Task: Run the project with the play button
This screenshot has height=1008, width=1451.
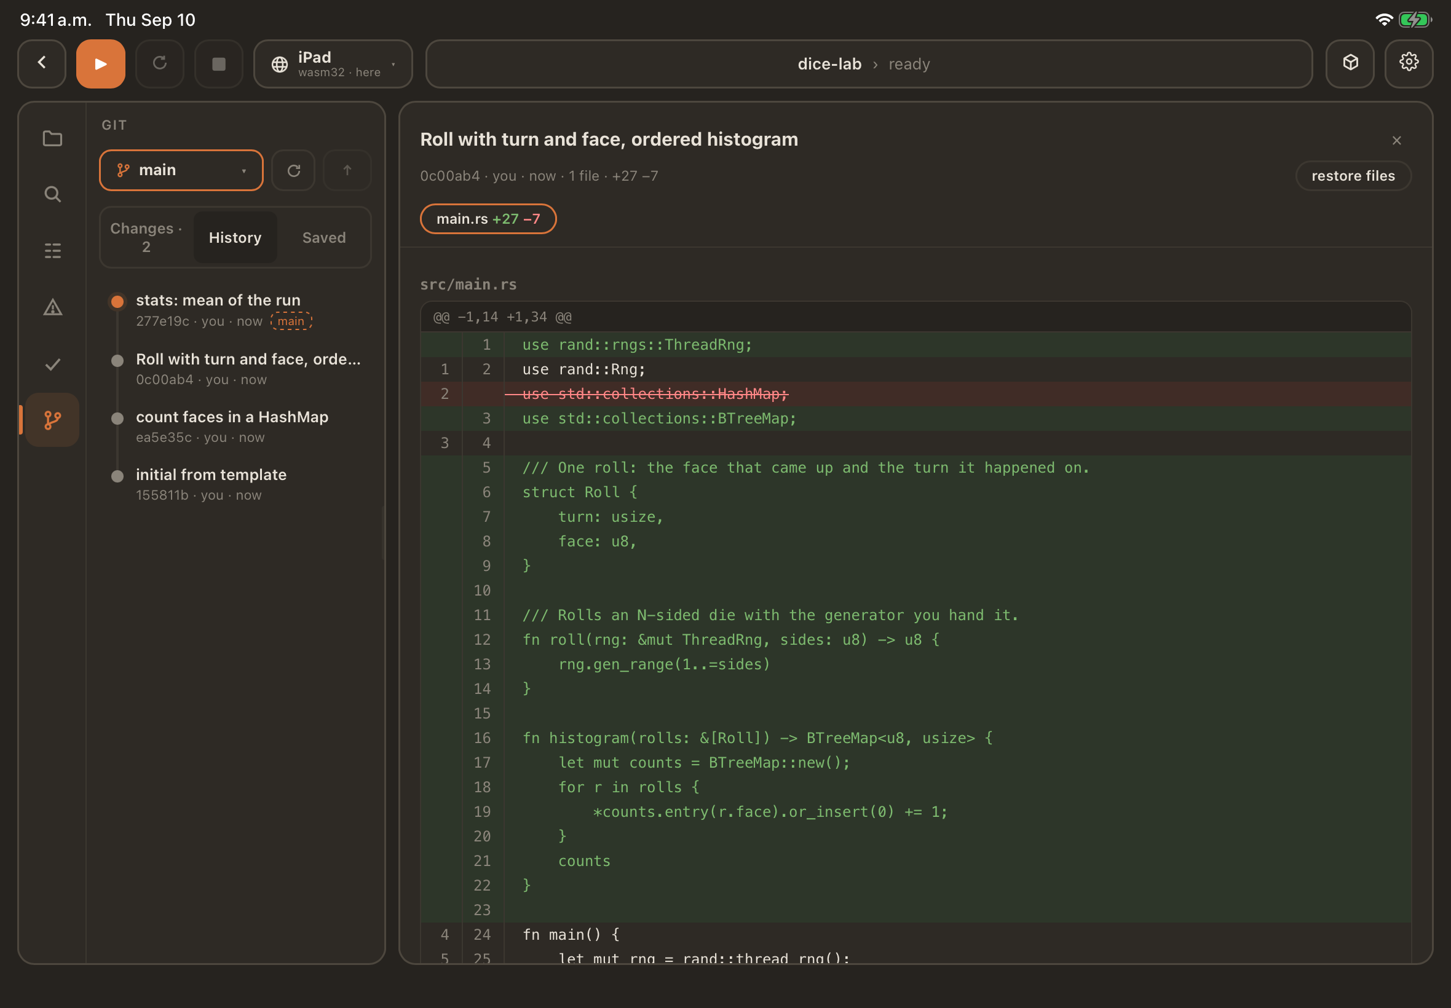Action: coord(100,64)
